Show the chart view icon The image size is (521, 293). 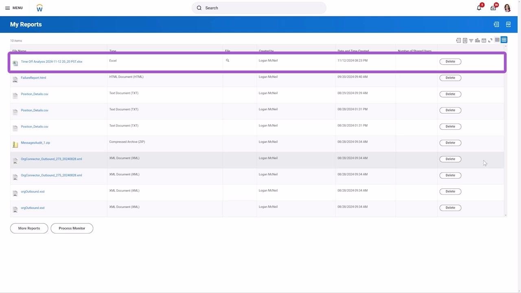click(x=477, y=40)
